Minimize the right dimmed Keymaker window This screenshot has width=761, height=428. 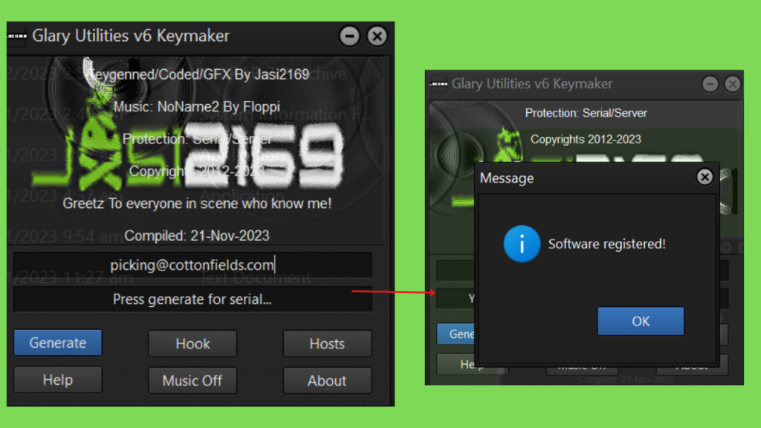710,84
